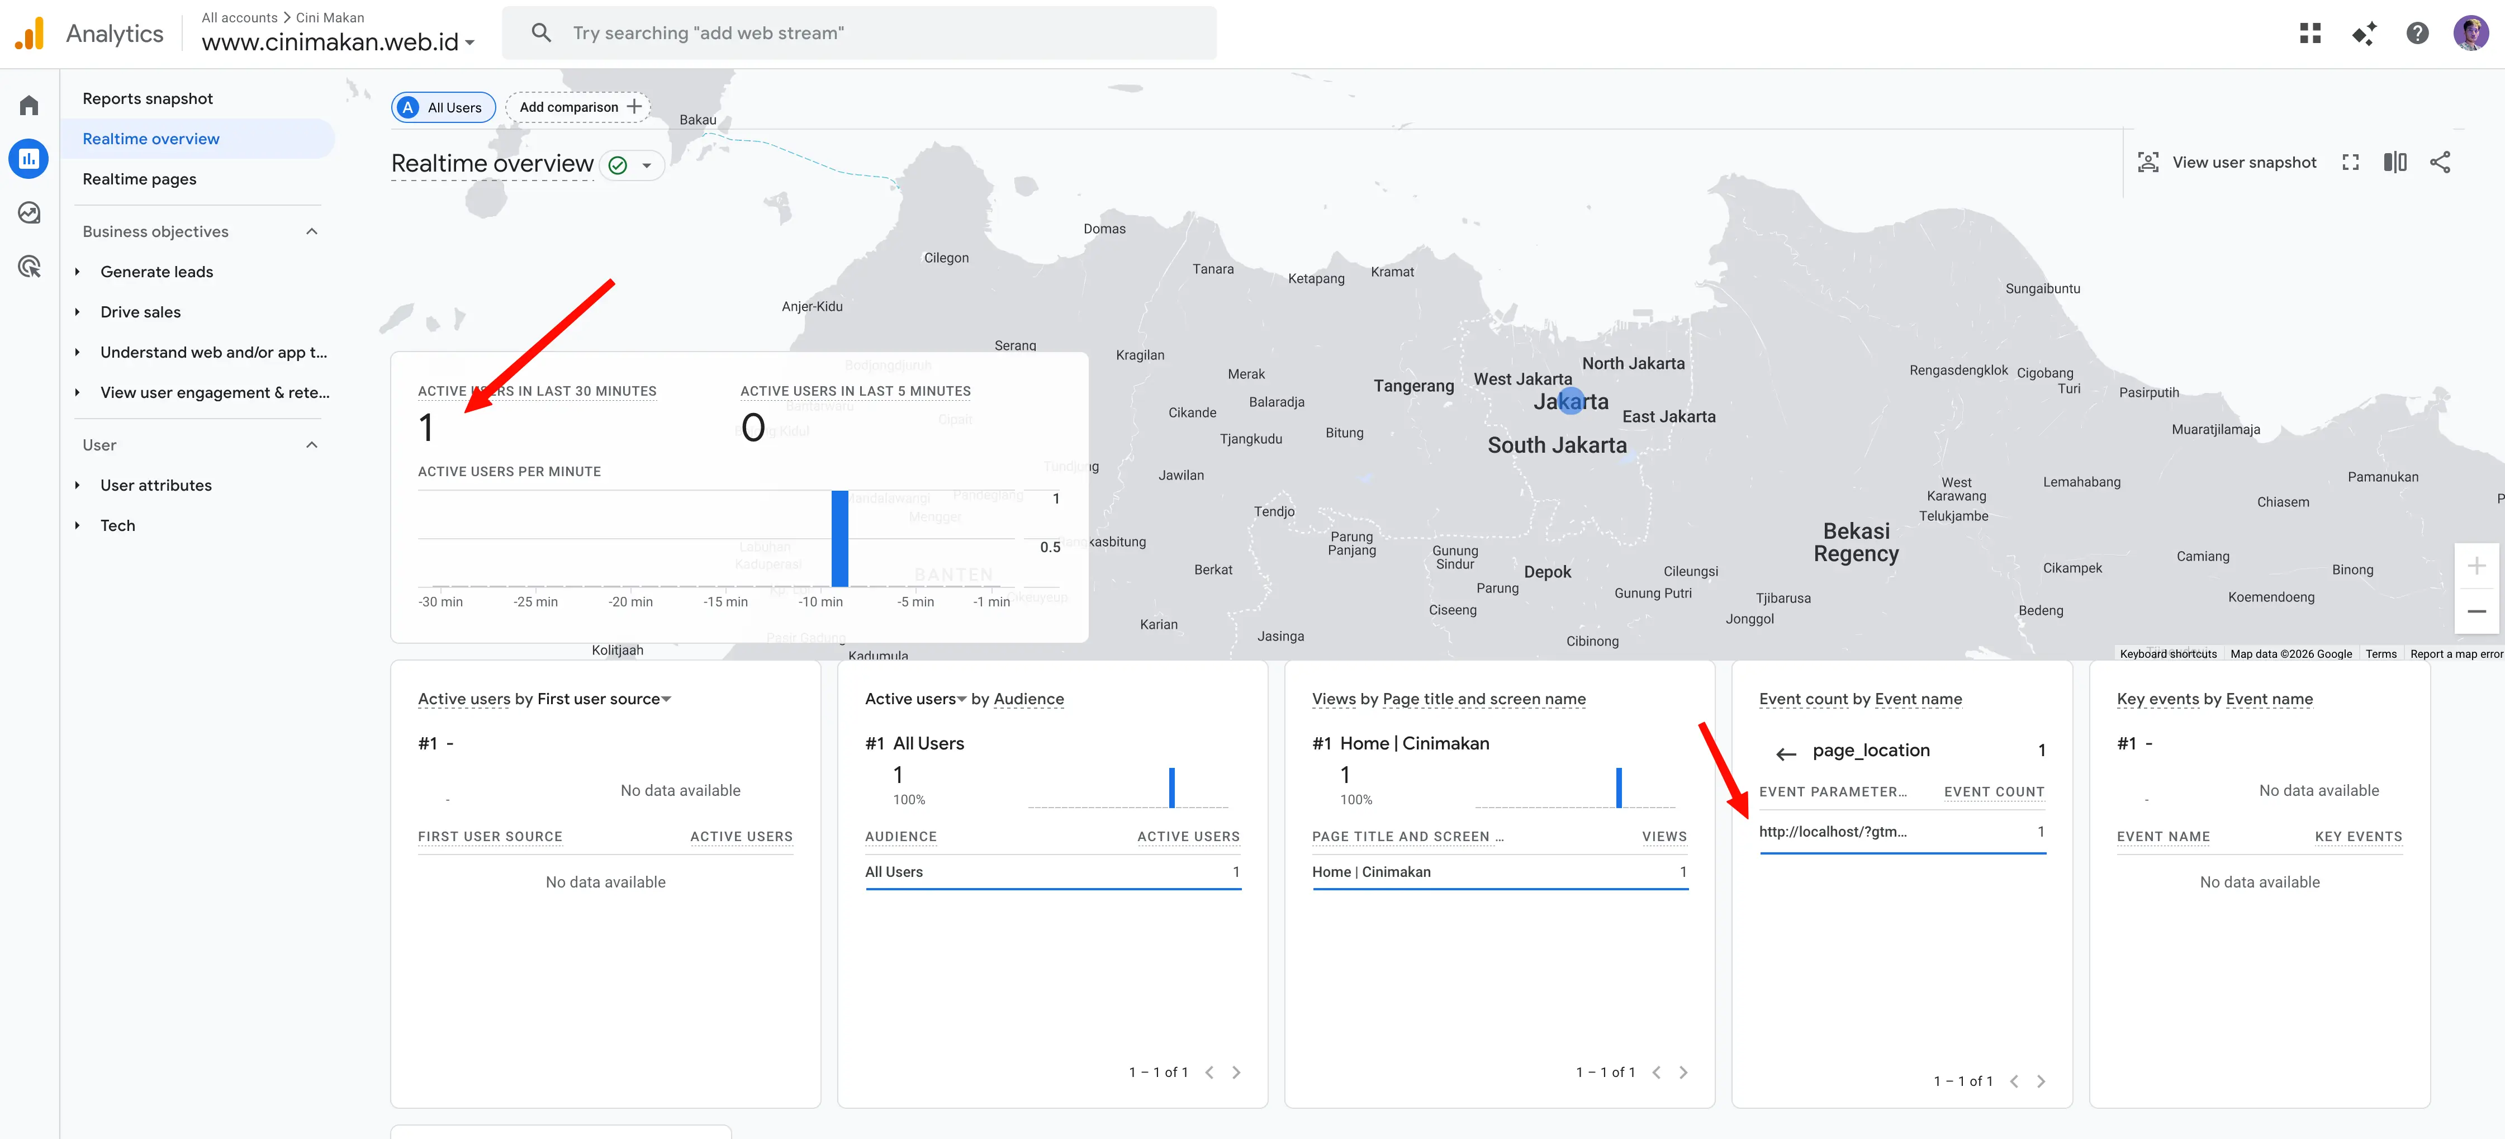Image resolution: width=2505 pixels, height=1139 pixels.
Task: Collapse the User section
Action: coord(311,444)
